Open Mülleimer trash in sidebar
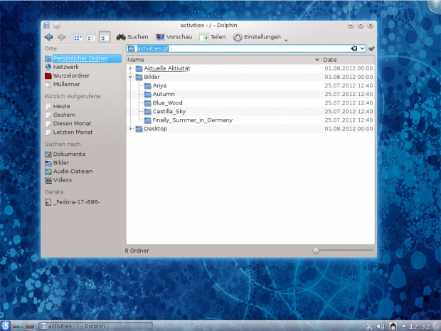The image size is (441, 331). [x=66, y=83]
